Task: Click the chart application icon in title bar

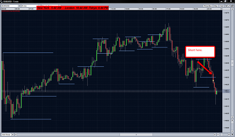Action: (1, 2)
